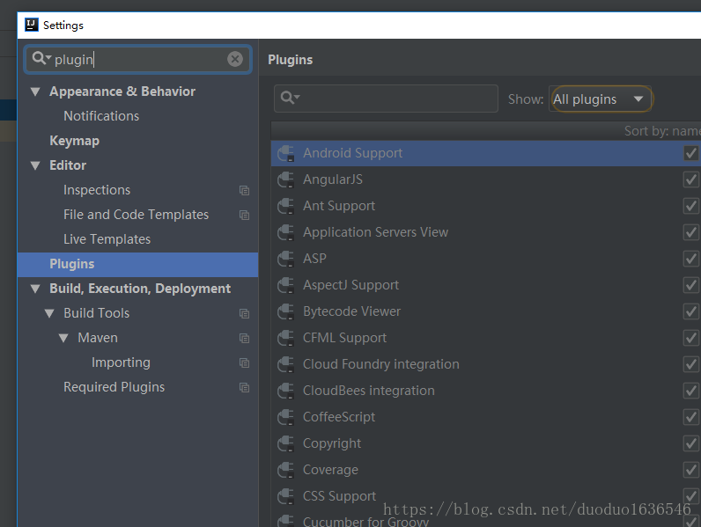701x527 pixels.
Task: Click the project icon beside Live Templates row above, File and Code Templates
Action: (x=244, y=215)
